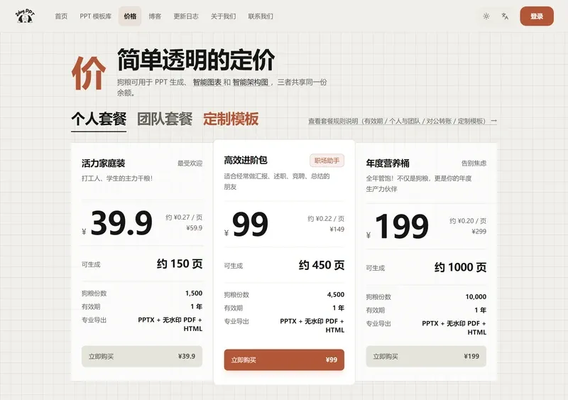Click 1,500 狗粮份数 value
568x400 pixels.
pos(194,293)
